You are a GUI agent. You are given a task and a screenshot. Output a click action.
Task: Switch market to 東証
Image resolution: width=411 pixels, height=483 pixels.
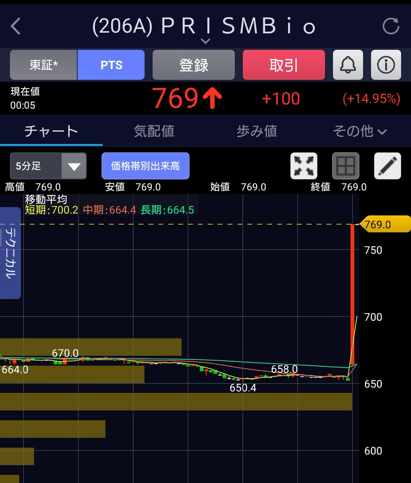pos(44,65)
